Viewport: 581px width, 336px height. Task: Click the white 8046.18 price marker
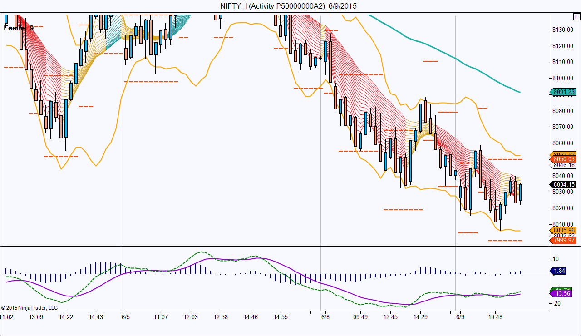pyautogui.click(x=563, y=165)
